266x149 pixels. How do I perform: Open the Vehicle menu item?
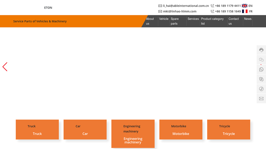point(164,19)
